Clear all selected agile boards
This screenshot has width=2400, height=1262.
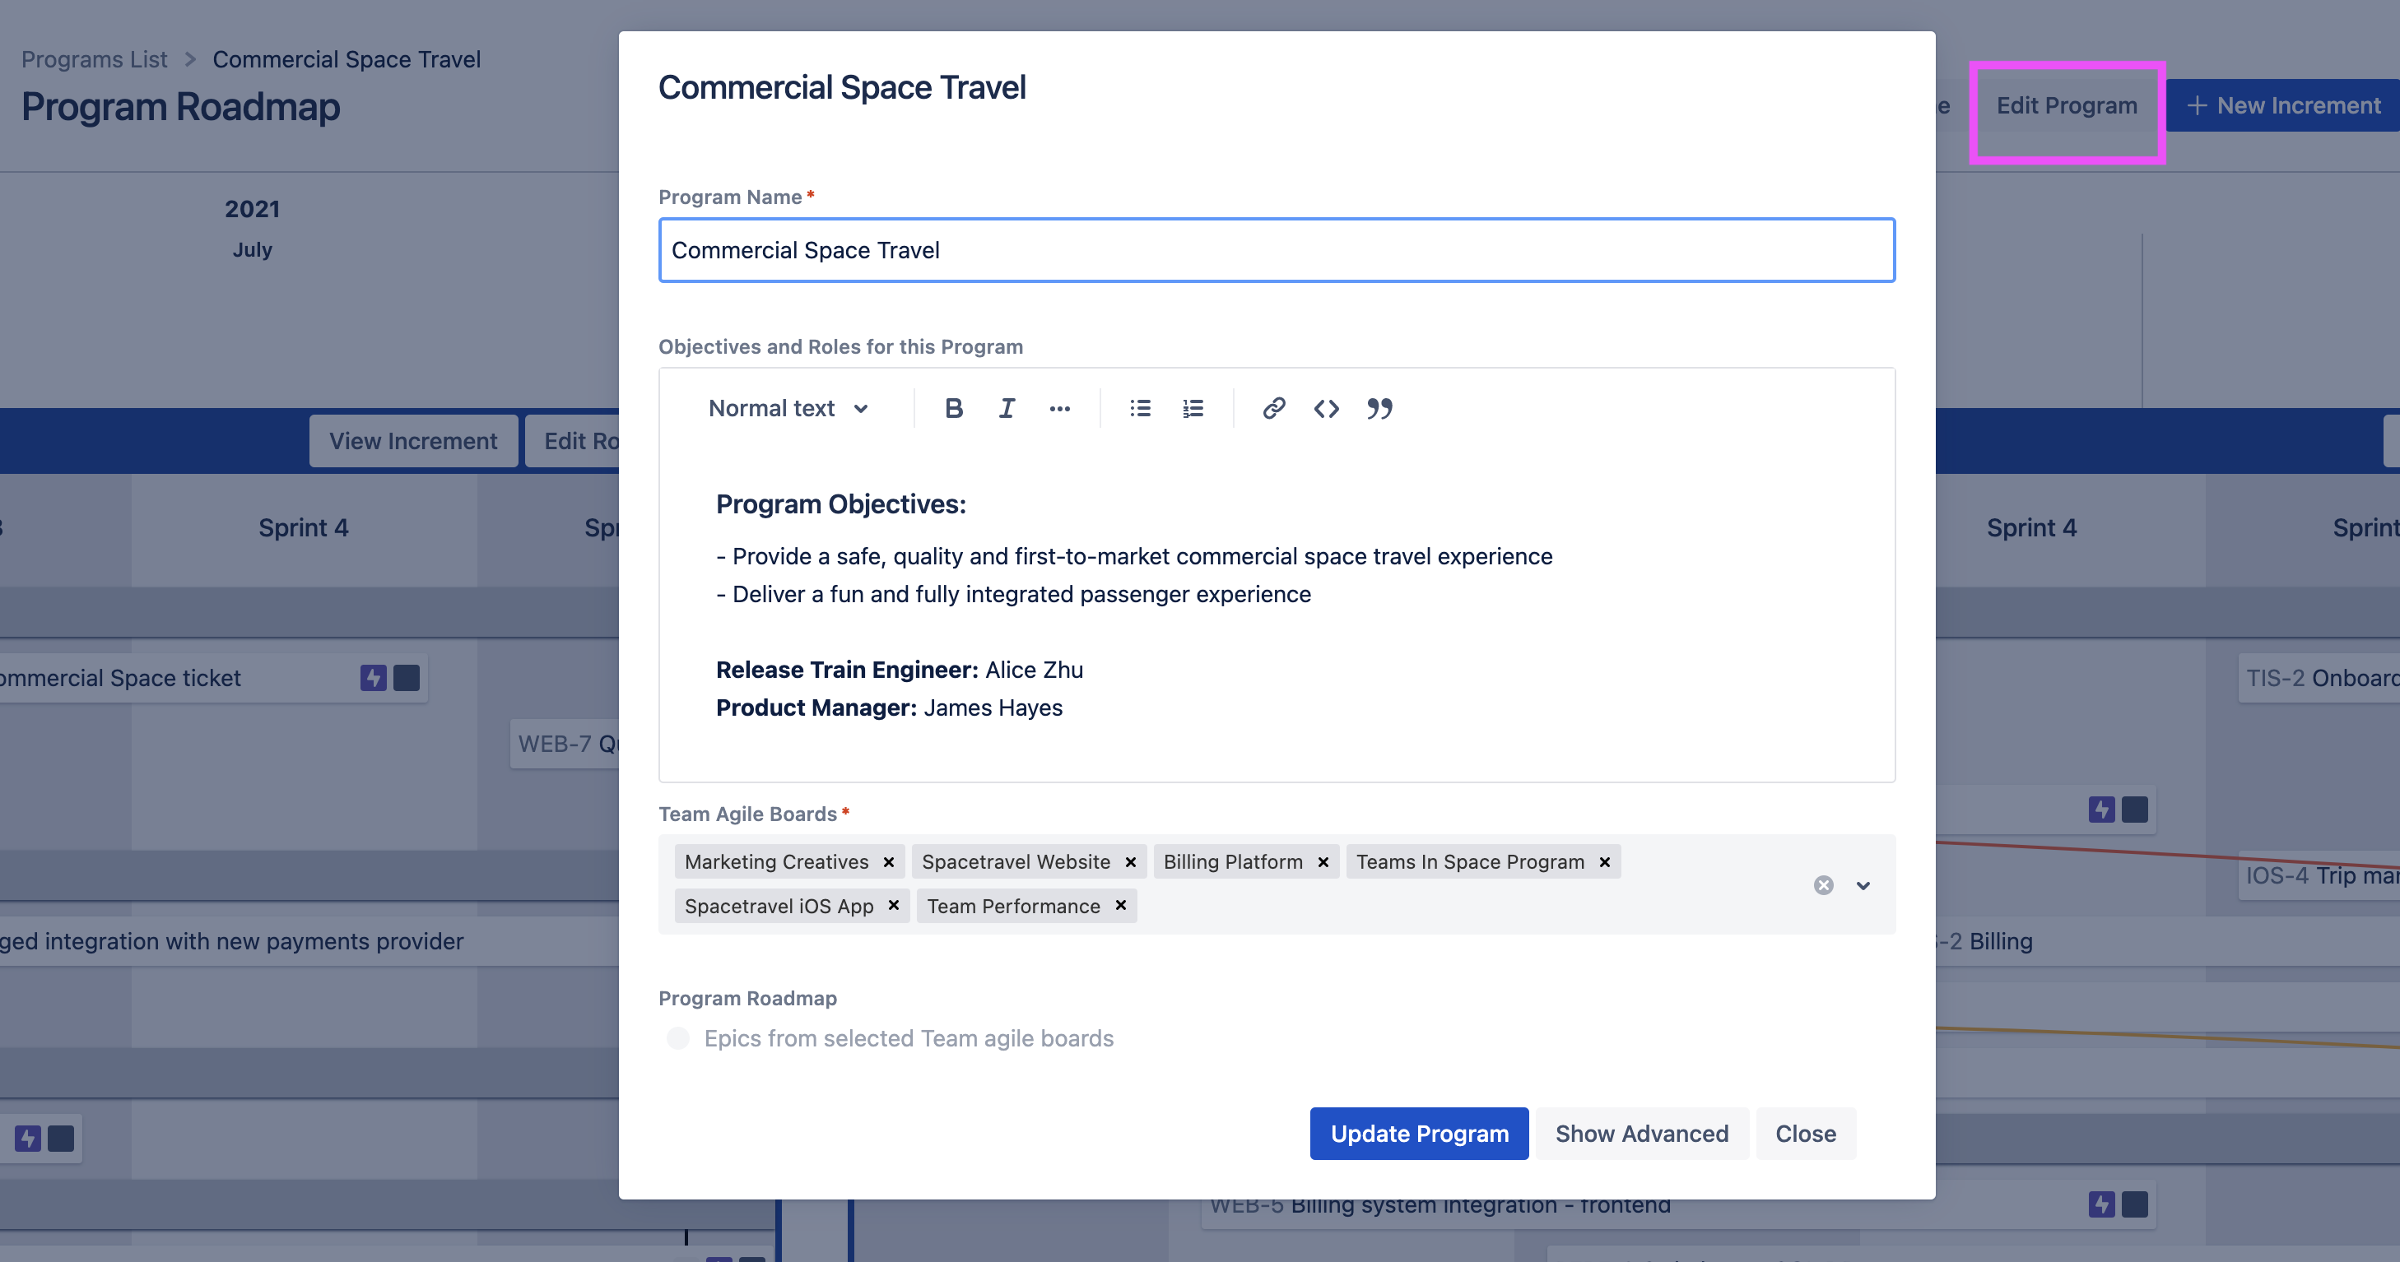(1823, 884)
